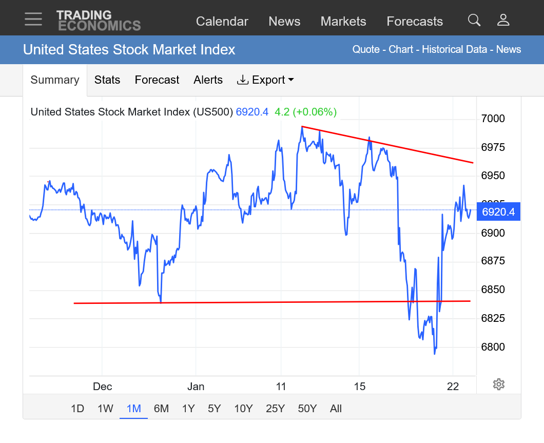
Task: Open Markets in the navigation bar
Action: pos(343,22)
